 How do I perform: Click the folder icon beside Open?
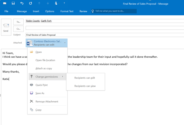tap(31, 52)
